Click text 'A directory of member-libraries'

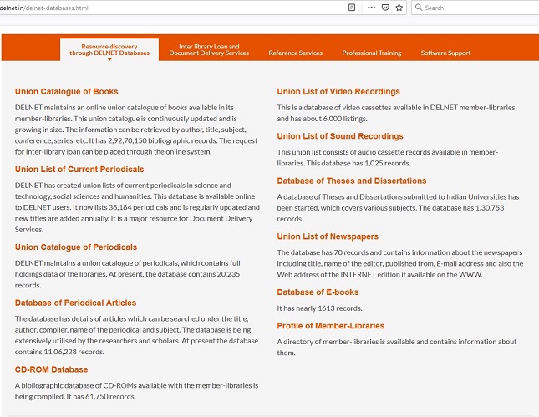(328, 342)
